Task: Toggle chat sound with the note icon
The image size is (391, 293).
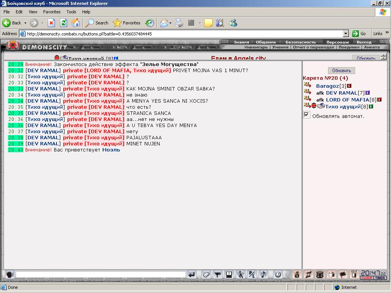Action: point(263,275)
